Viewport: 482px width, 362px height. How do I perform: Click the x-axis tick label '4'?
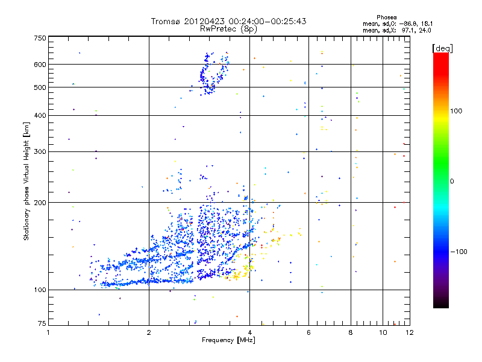pyautogui.click(x=249, y=333)
